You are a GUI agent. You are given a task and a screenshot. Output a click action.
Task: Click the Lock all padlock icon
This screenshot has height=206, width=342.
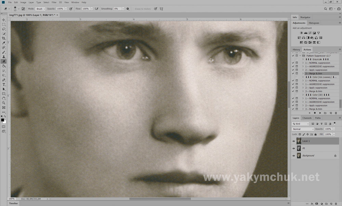(x=315, y=134)
